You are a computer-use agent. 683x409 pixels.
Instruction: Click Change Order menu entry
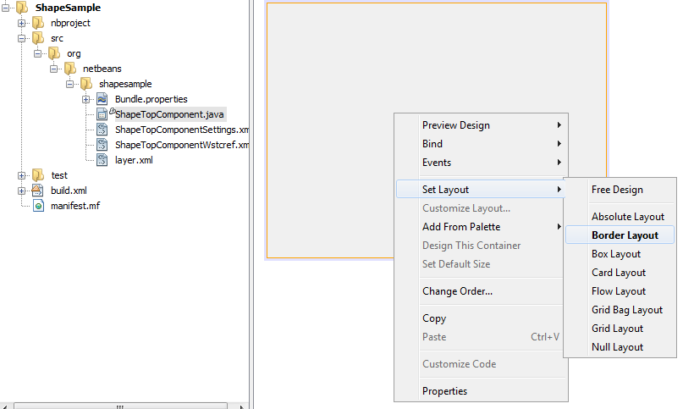[x=457, y=291]
